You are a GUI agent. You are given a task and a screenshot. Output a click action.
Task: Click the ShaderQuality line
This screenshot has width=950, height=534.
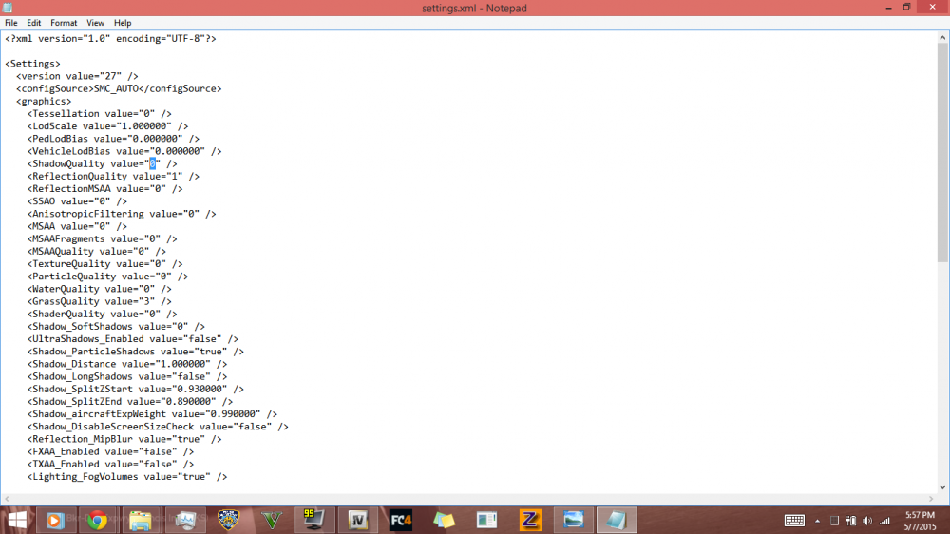coord(103,314)
